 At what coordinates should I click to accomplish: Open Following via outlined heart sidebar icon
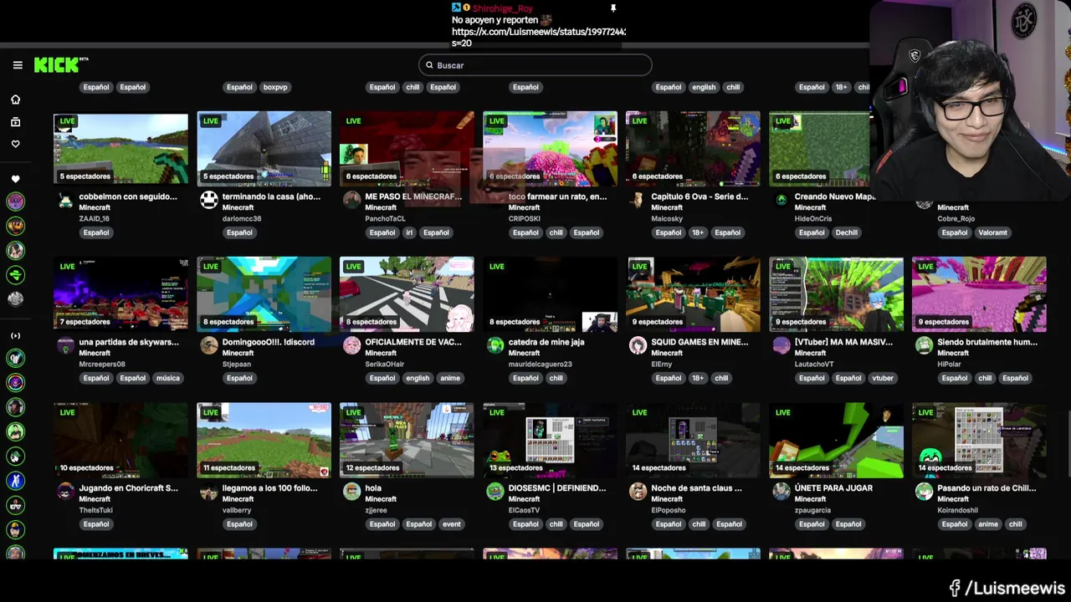tap(15, 144)
